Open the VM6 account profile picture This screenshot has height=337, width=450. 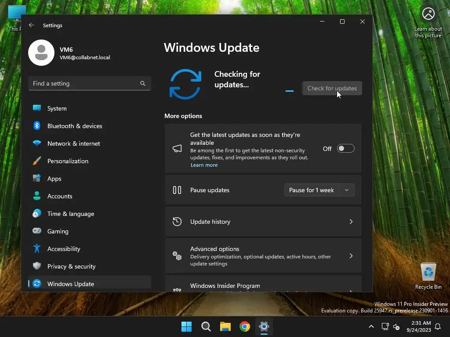click(41, 53)
